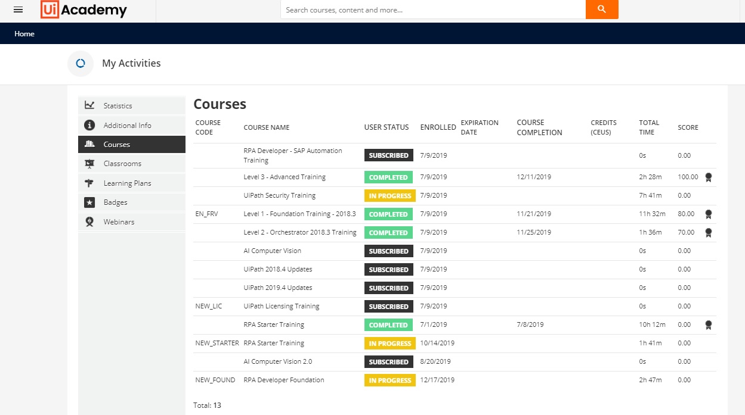Select the Courses sidebar tab
Screen dimensions: 745x415
pos(132,144)
